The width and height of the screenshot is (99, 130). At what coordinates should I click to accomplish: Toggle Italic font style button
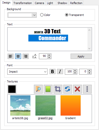(x=60, y=72)
